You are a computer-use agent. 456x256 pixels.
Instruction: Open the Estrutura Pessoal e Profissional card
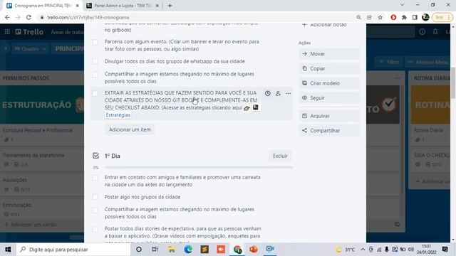pos(42,135)
